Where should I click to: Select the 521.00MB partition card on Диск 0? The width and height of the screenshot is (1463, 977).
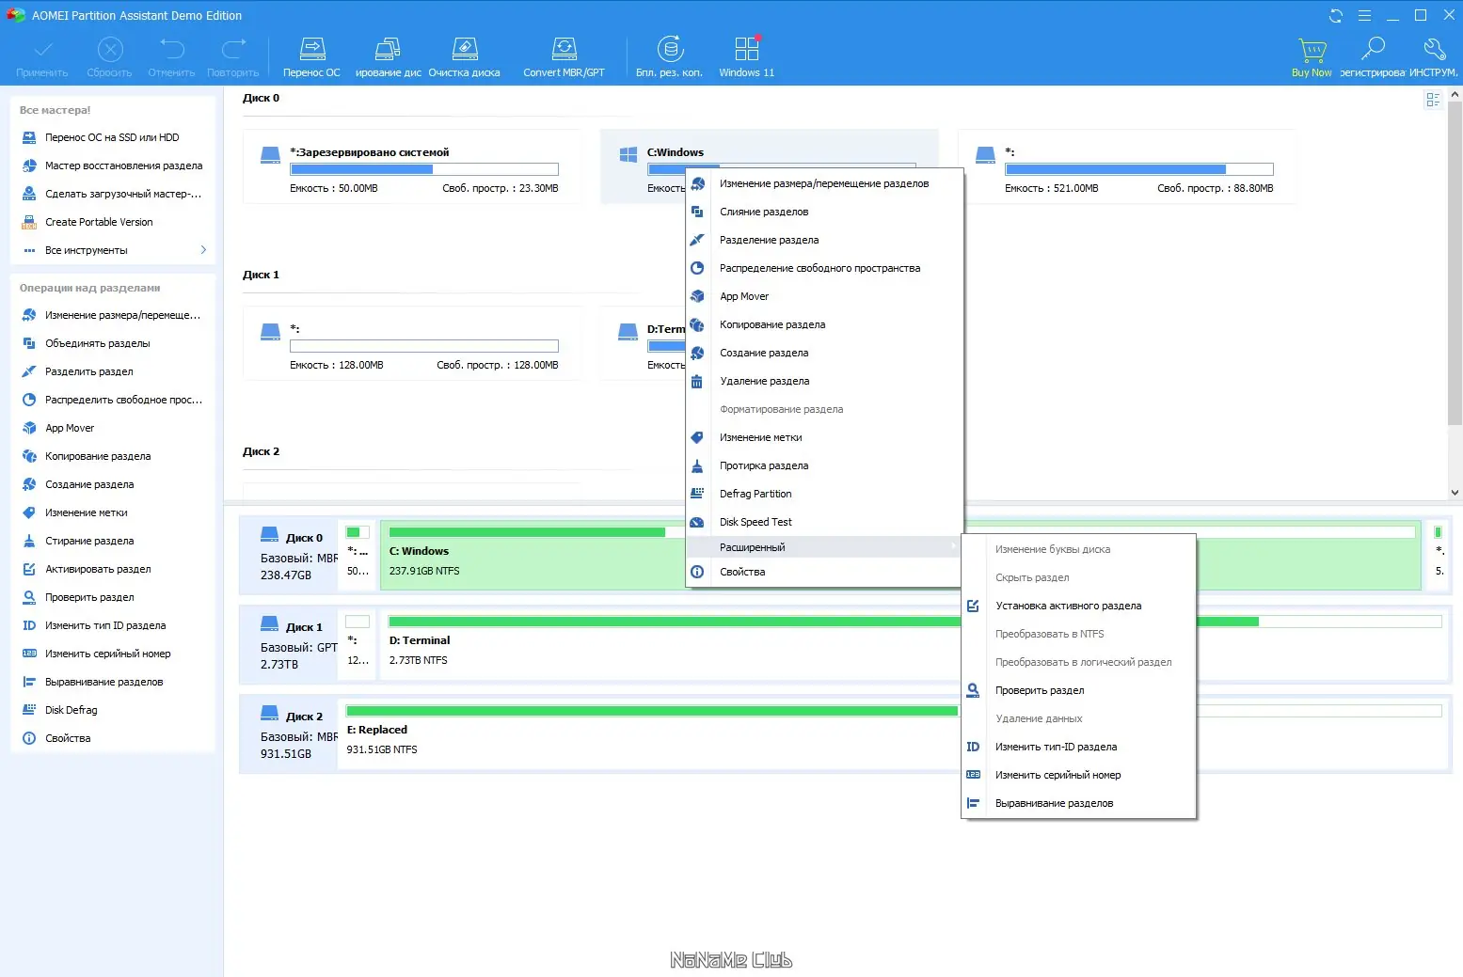click(x=1127, y=167)
